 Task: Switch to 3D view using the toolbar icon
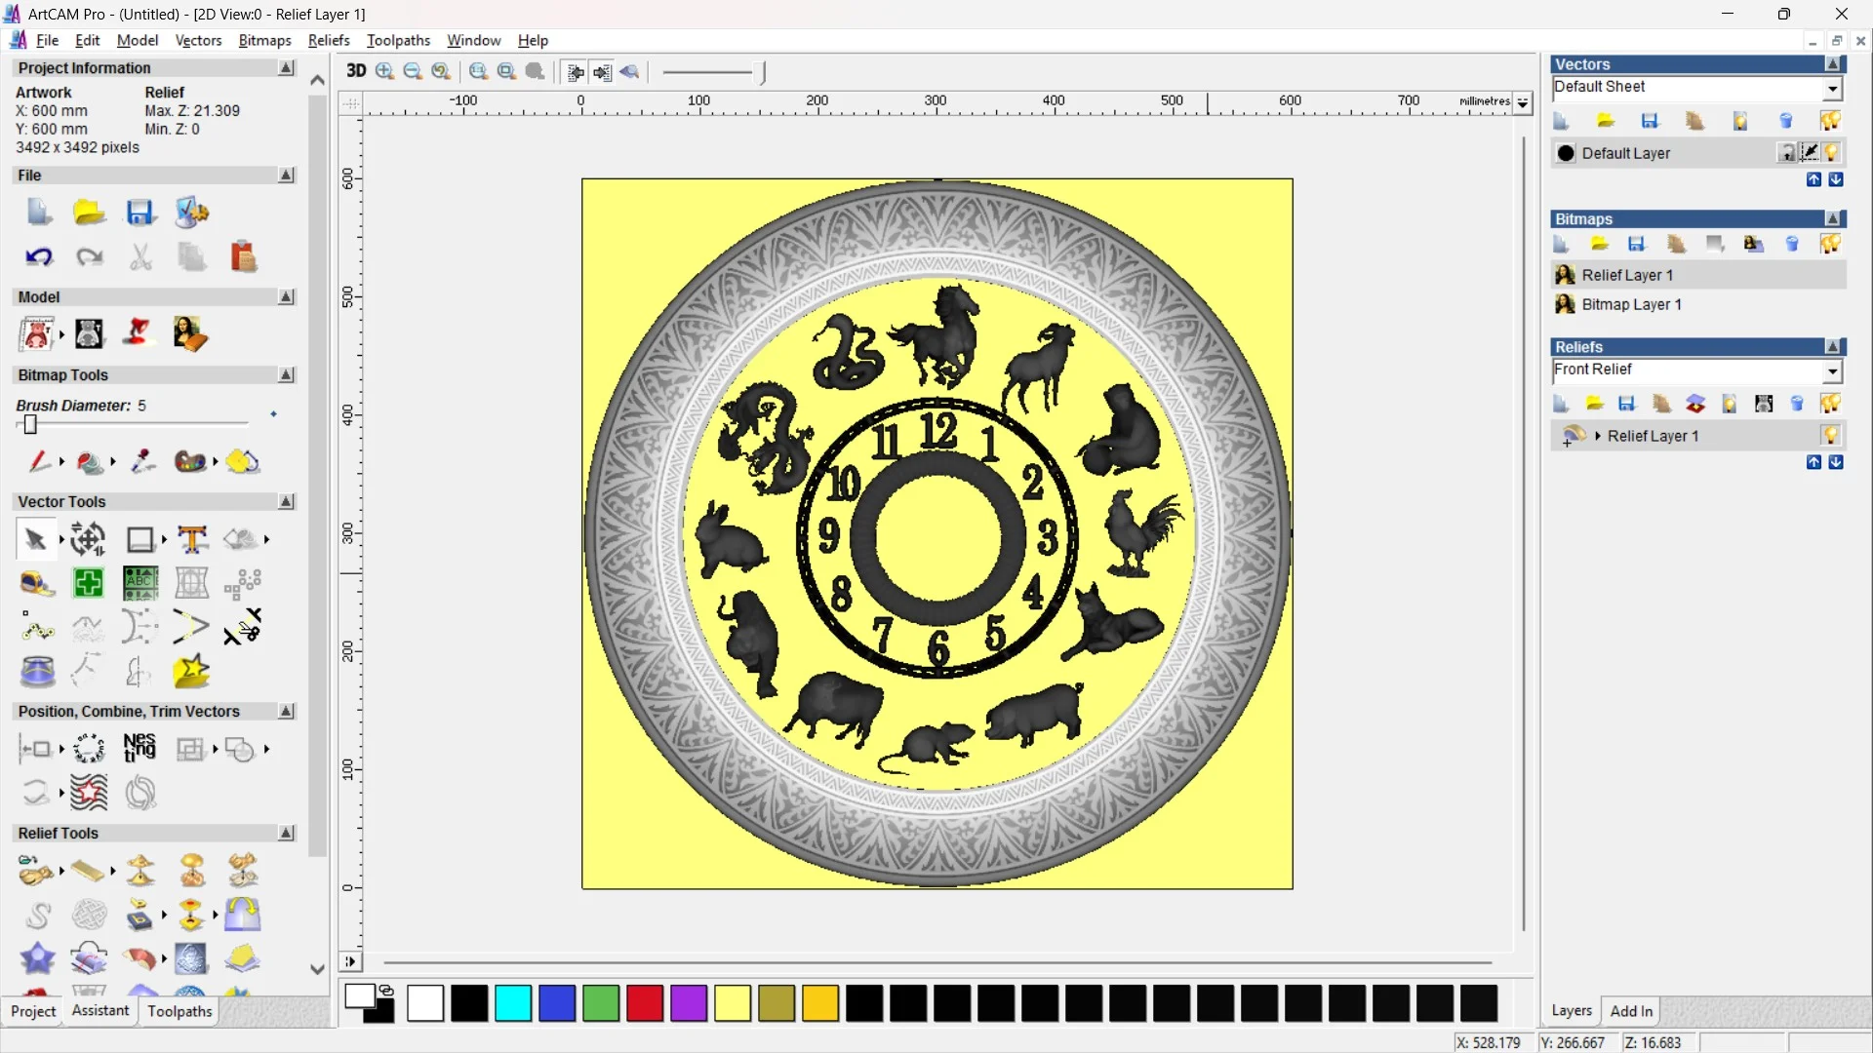pyautogui.click(x=356, y=71)
